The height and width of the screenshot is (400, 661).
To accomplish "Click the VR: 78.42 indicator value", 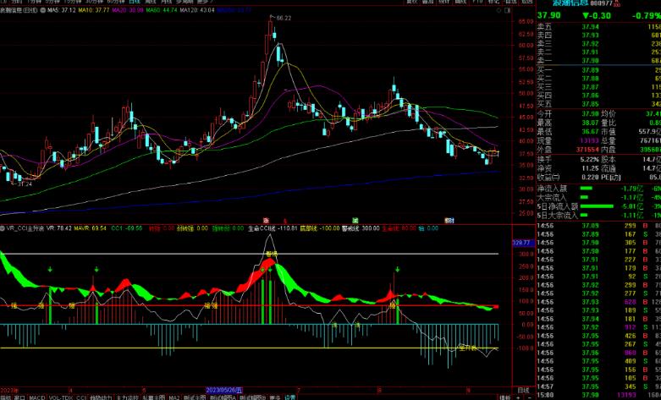I will click(x=58, y=228).
